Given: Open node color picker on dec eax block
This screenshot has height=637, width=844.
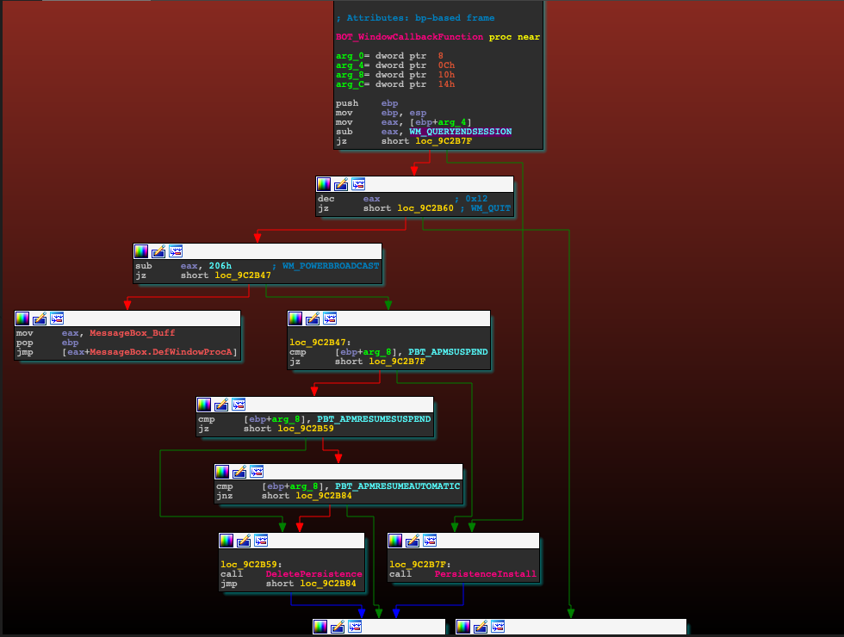Looking at the screenshot, I should click(x=324, y=184).
